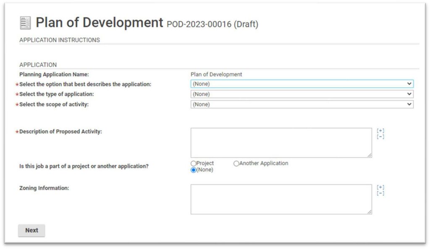Click the chevron on the best-describes-application dropdown
Image resolution: width=430 pixels, height=249 pixels.
click(x=409, y=83)
